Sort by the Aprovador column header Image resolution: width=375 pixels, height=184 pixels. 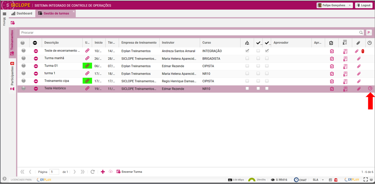291,43
